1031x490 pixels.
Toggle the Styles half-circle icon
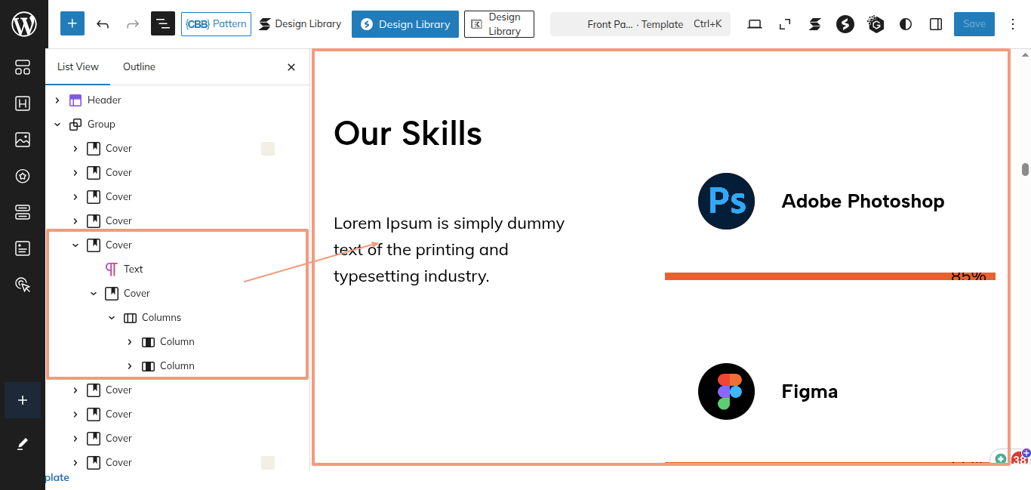tap(906, 24)
